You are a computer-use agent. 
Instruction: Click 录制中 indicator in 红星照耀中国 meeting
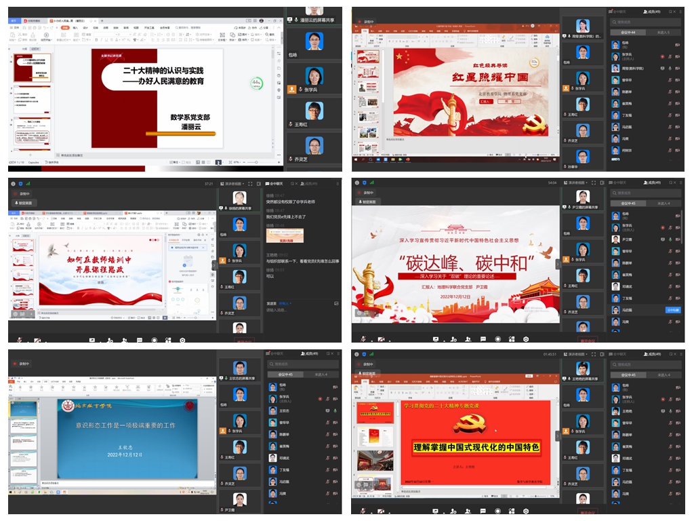[365, 21]
